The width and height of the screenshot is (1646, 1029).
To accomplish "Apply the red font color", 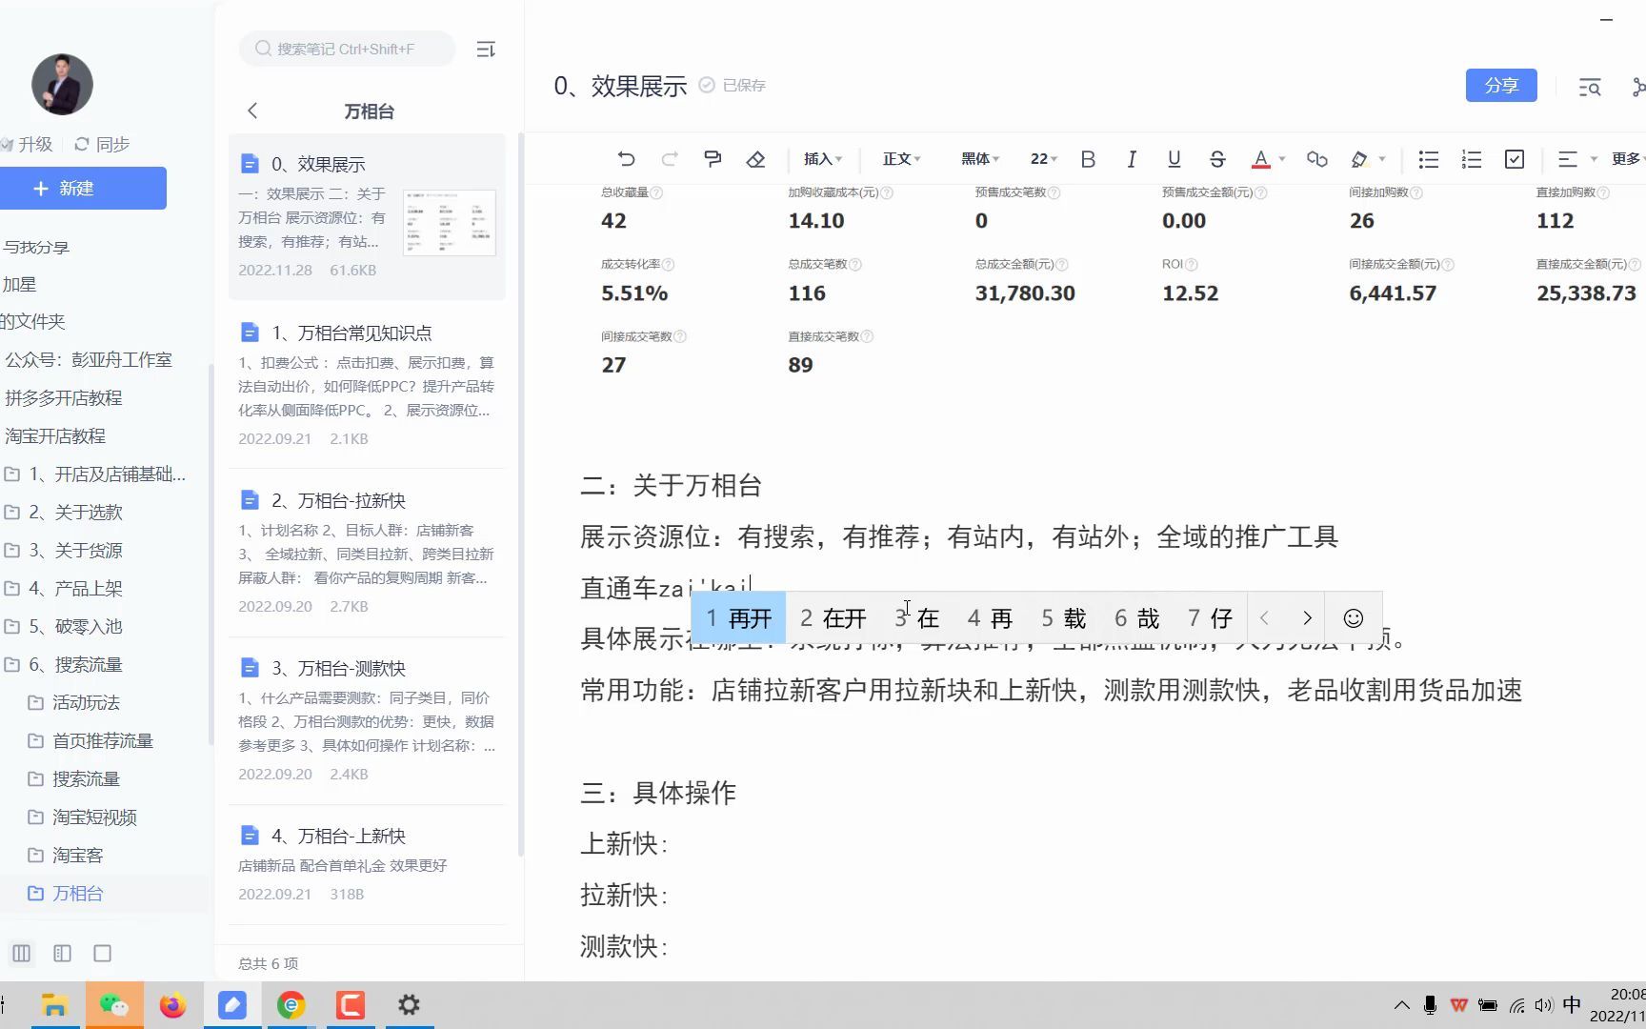I will pos(1260,159).
